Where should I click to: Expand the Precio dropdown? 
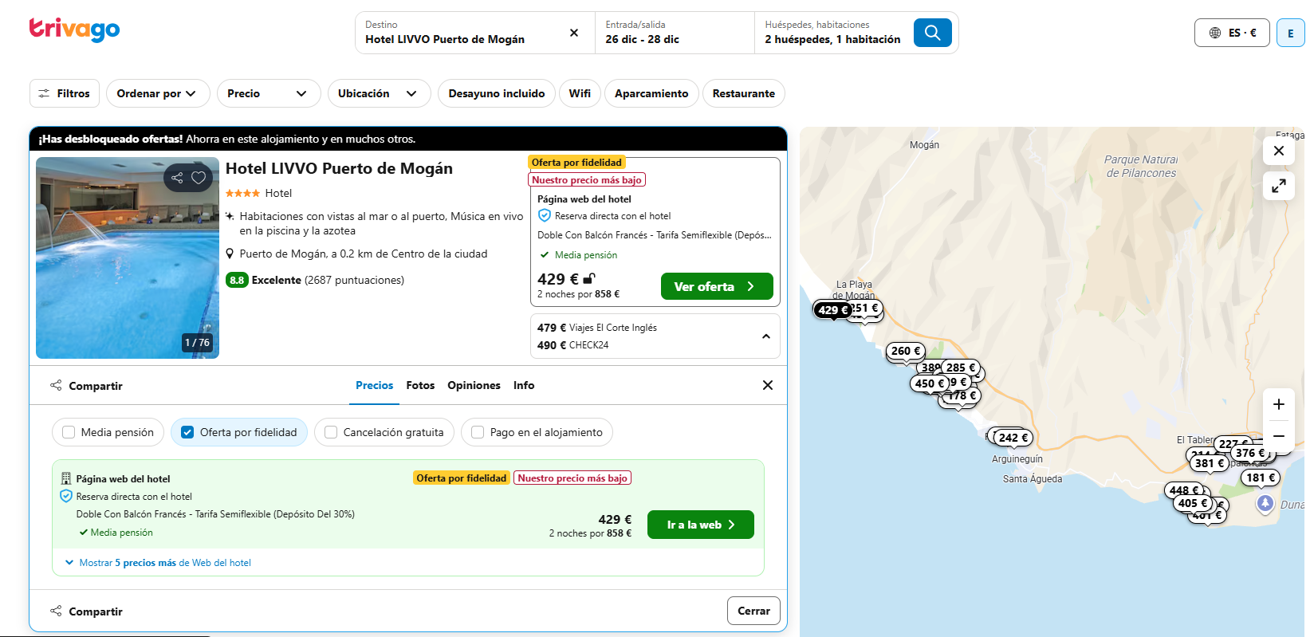tap(269, 93)
